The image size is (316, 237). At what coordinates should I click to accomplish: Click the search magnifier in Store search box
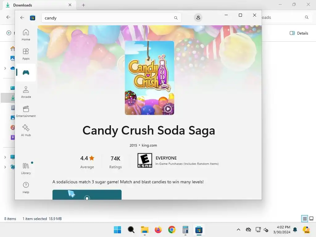tap(176, 18)
